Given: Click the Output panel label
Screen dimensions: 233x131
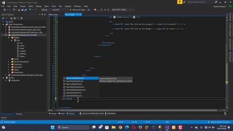Looking at the screenshot, I should click(x=4, y=118).
